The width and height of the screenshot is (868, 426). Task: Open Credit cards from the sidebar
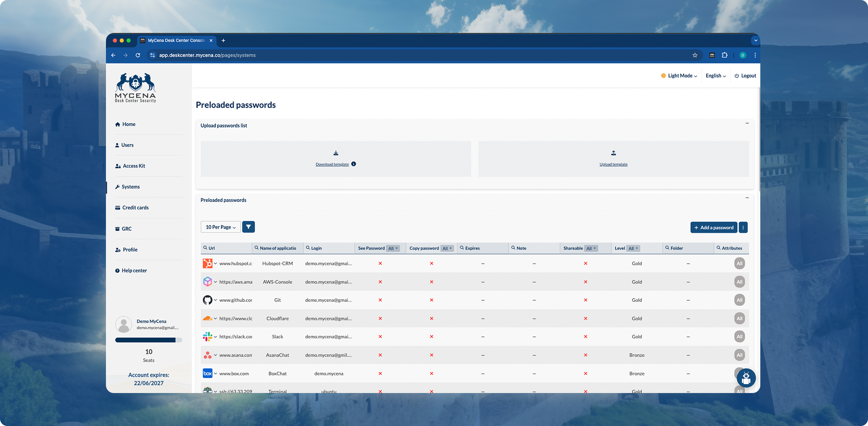(135, 208)
